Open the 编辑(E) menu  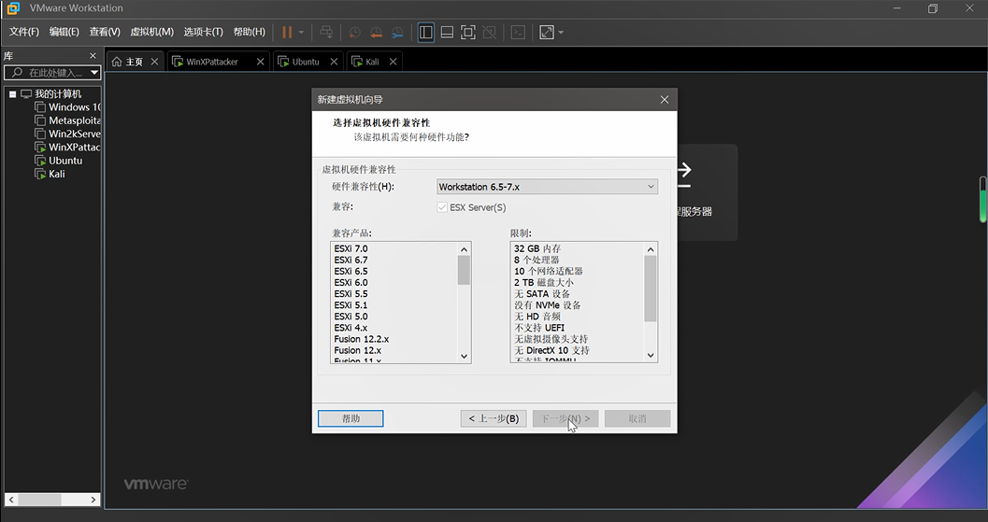64,32
